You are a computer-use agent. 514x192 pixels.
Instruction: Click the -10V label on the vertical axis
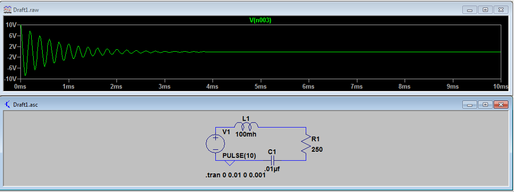click(x=11, y=79)
